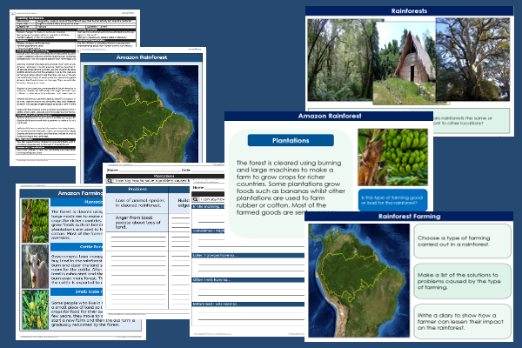Open the dense rainforest trees photo
This screenshot has width=522, height=348.
pyautogui.click(x=341, y=60)
